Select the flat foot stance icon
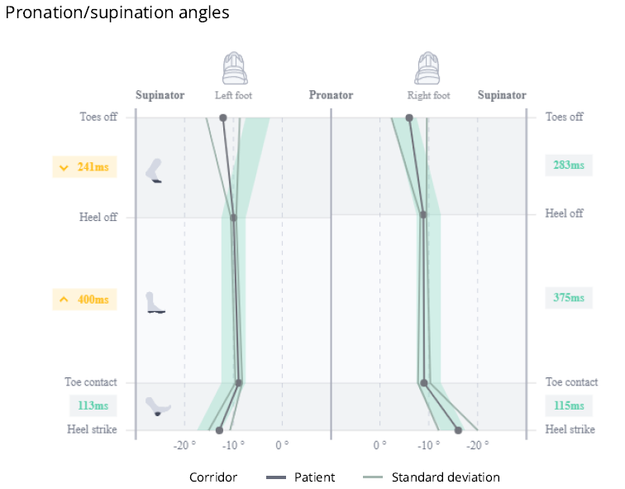 155,302
